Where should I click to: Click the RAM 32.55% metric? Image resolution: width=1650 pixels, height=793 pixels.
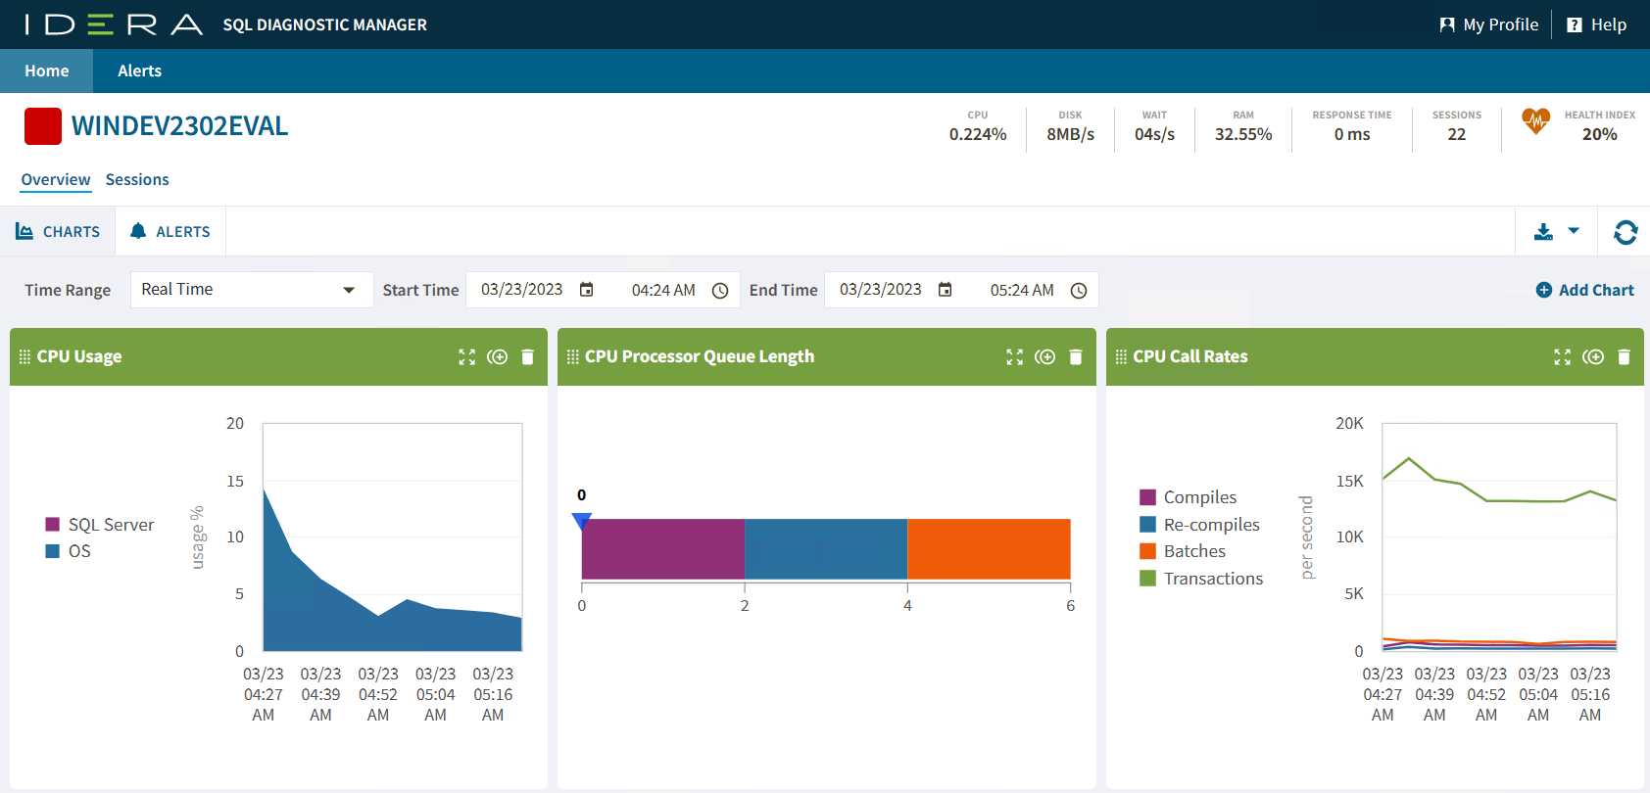(1243, 127)
